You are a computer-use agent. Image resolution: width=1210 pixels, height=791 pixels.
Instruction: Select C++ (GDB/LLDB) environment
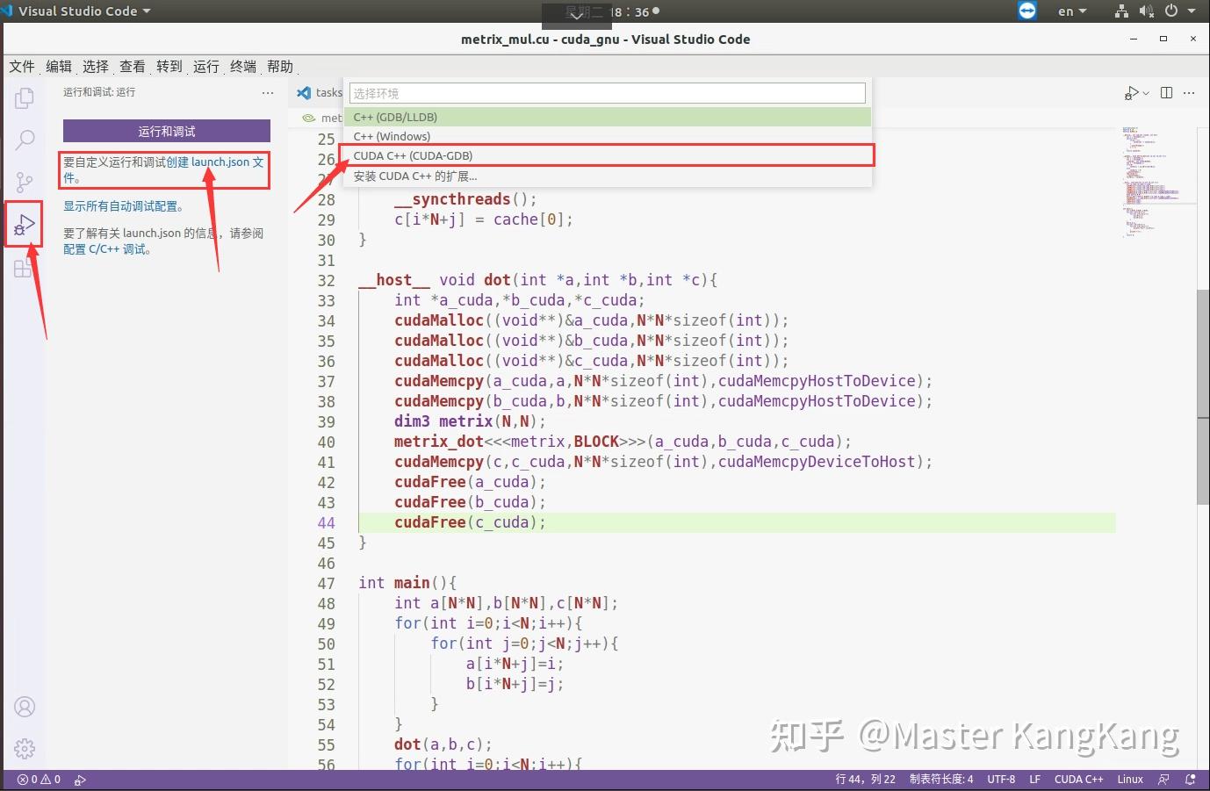point(394,116)
